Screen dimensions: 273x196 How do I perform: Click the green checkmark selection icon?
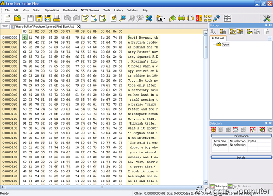[253, 130]
